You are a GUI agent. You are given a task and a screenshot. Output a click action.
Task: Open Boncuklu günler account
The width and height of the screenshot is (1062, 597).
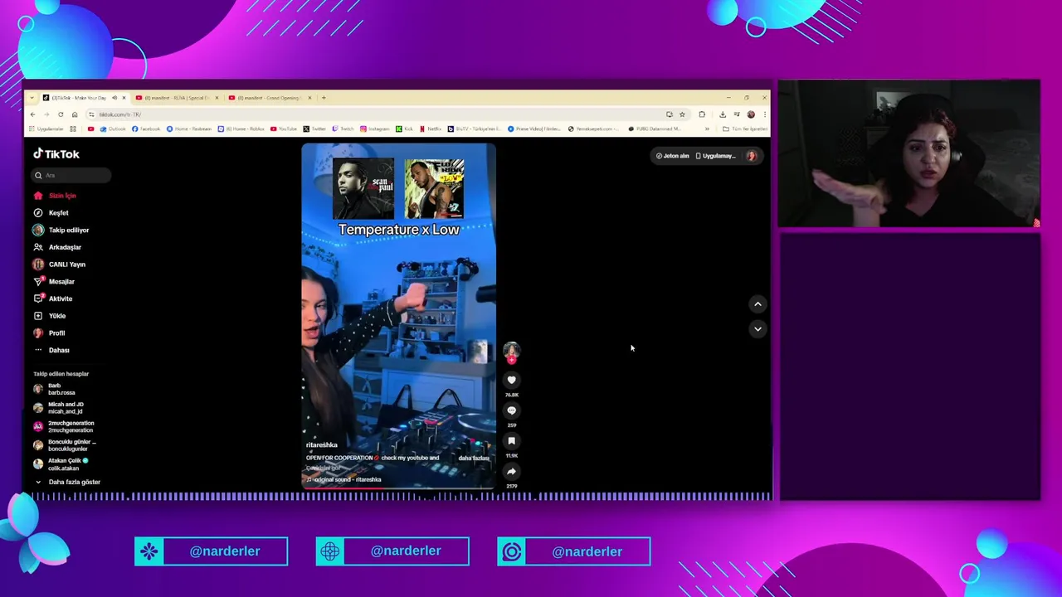click(66, 445)
